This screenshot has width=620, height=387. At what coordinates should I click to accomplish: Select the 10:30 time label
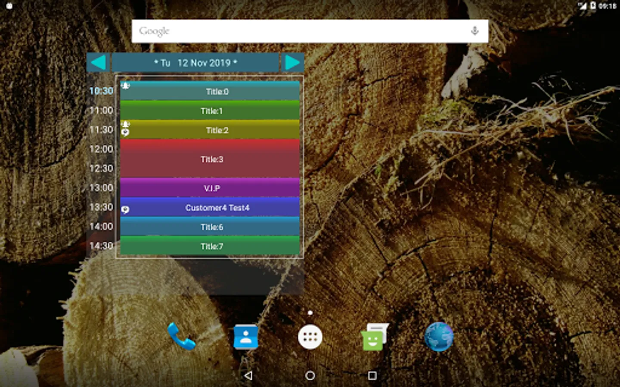pyautogui.click(x=101, y=91)
